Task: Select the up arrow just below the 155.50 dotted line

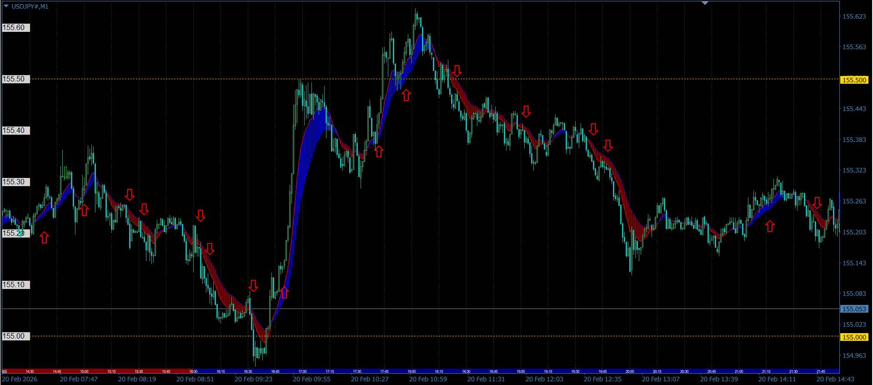Action: pyautogui.click(x=406, y=95)
